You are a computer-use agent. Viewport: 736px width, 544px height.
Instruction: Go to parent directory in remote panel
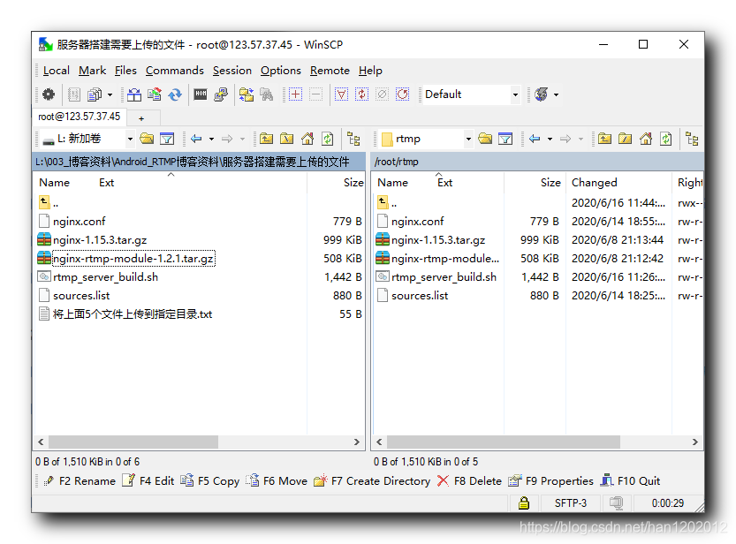(604, 139)
